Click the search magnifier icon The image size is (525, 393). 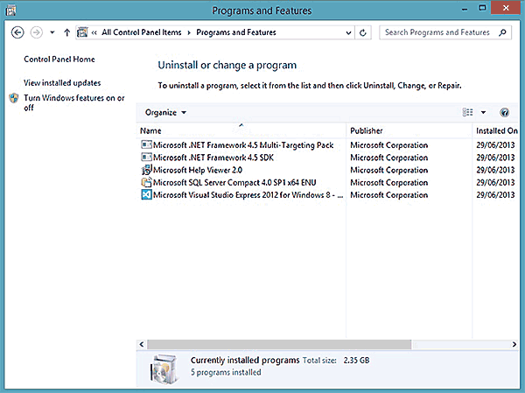click(502, 32)
